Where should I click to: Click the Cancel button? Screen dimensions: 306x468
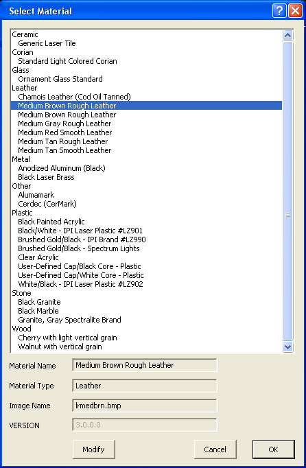click(215, 449)
